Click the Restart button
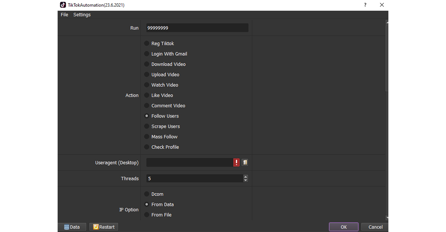The height and width of the screenshot is (232, 446). [104, 227]
